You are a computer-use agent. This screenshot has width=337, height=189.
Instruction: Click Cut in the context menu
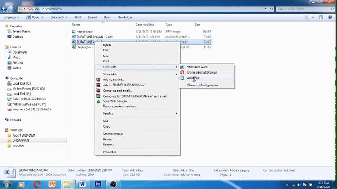click(x=137, y=121)
